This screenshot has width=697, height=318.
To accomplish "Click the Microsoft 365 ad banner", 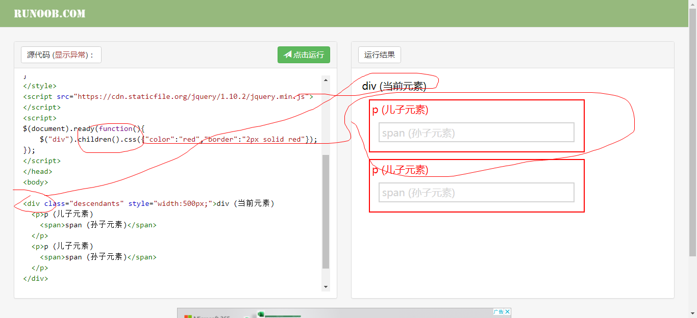I will click(344, 313).
